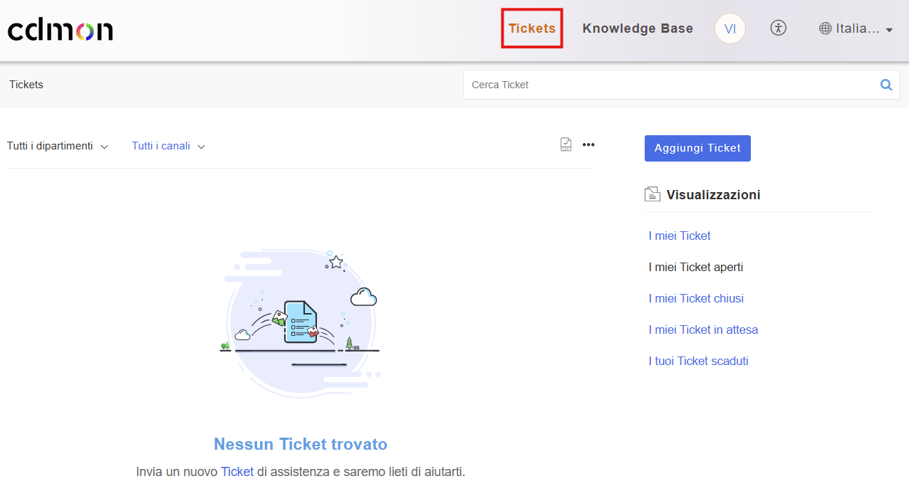Show I miei Ticket chiusi

click(695, 298)
